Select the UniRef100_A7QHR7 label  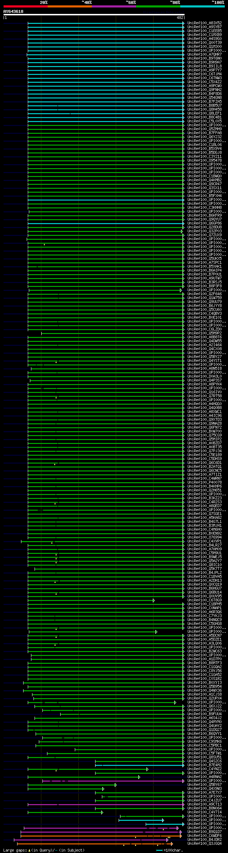(x=204, y=55)
